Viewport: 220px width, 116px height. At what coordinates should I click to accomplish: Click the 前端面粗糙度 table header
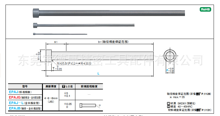[89, 86]
